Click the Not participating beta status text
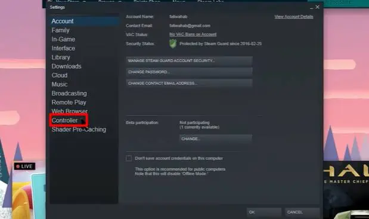369x219 pixels. (194, 122)
